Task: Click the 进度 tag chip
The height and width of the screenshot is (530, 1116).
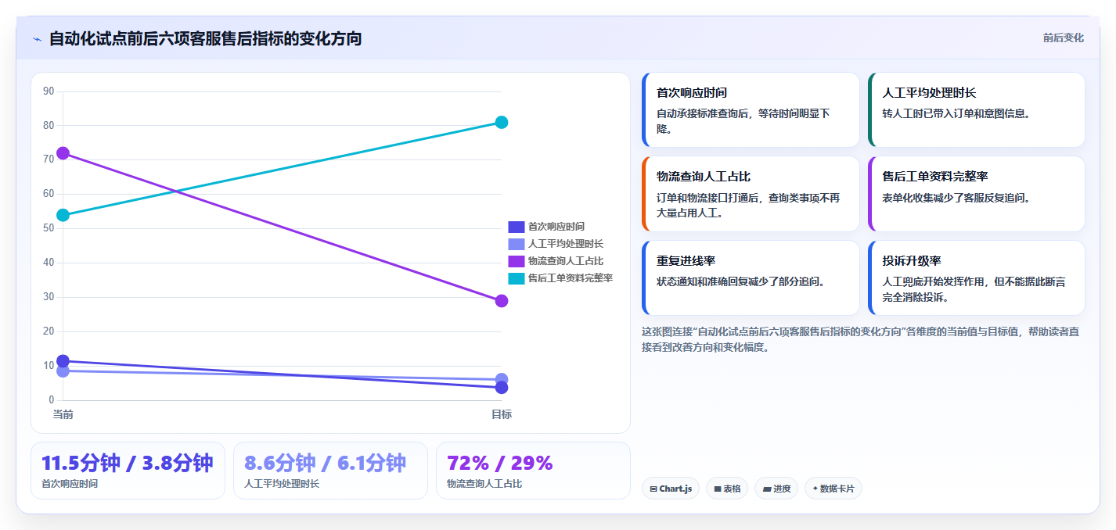Action: [x=776, y=489]
